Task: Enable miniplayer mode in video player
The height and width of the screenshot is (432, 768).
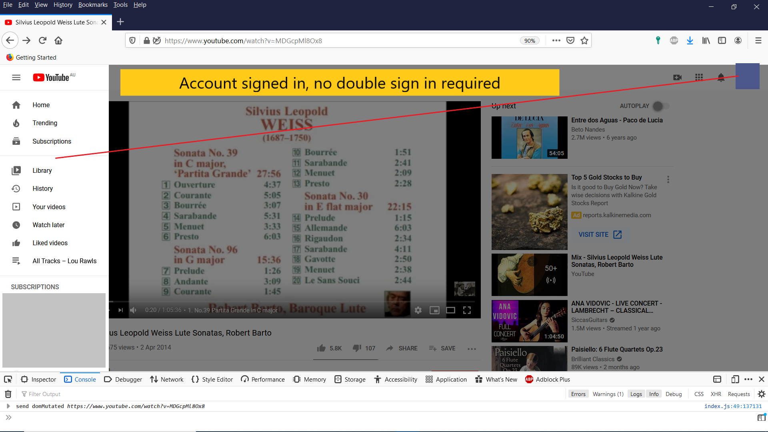Action: click(434, 310)
